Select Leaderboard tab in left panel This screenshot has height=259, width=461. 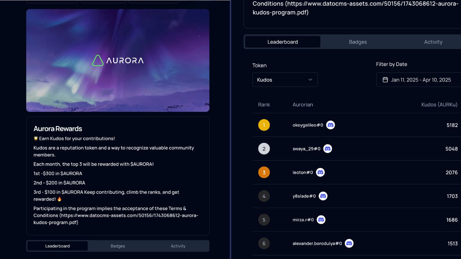pos(58,246)
